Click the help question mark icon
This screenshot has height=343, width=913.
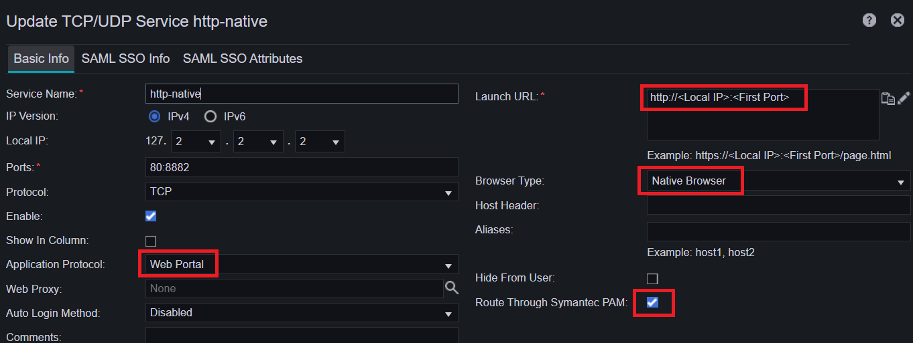tap(869, 20)
